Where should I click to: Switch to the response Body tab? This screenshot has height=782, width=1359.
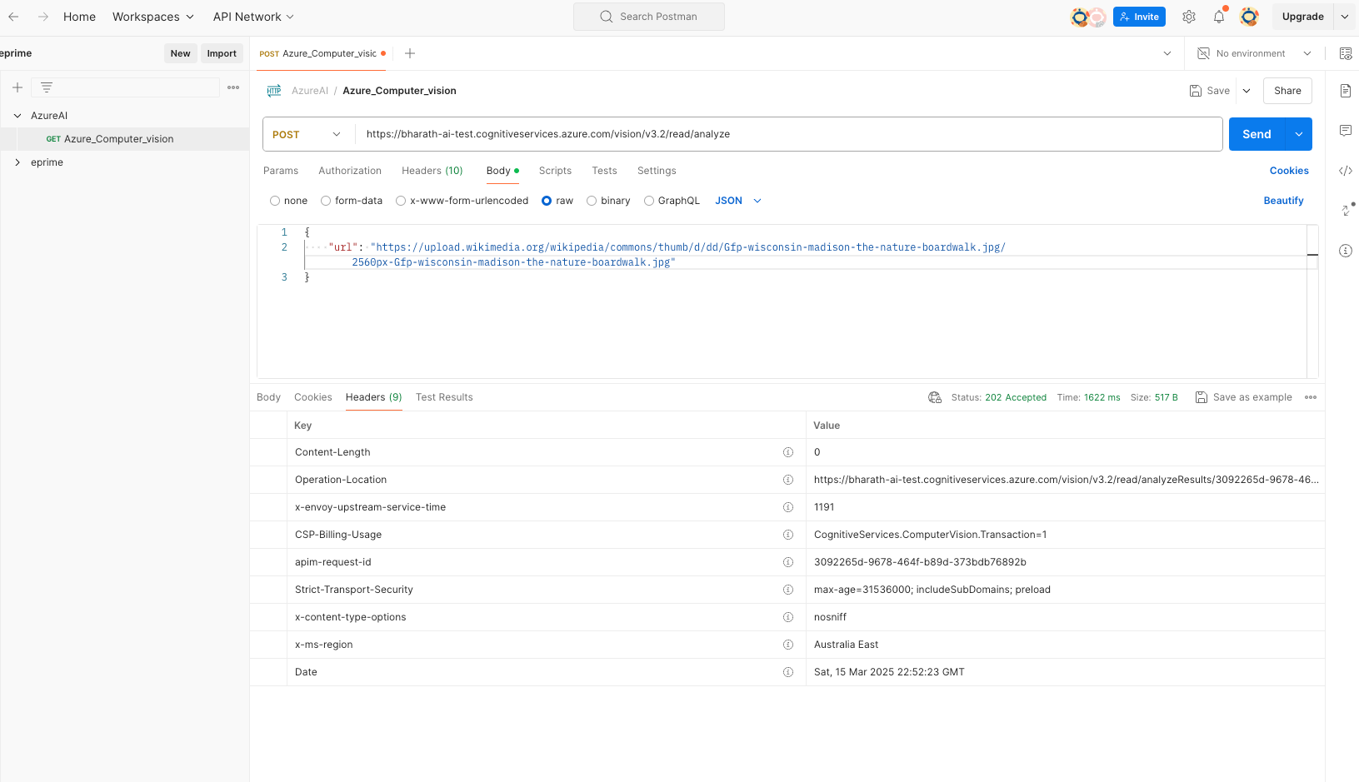pyautogui.click(x=268, y=397)
